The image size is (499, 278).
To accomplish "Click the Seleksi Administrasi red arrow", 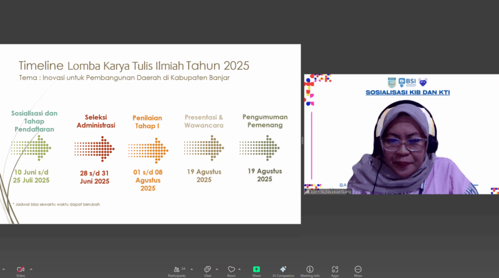I will (94, 149).
